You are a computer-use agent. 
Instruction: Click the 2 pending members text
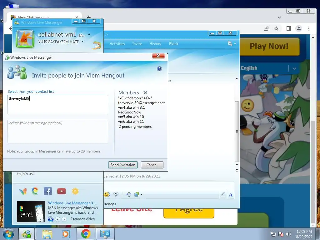coord(135,127)
